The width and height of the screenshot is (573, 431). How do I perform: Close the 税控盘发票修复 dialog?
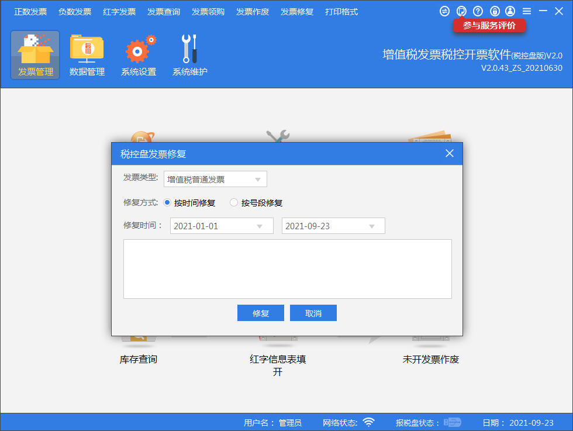click(x=450, y=154)
